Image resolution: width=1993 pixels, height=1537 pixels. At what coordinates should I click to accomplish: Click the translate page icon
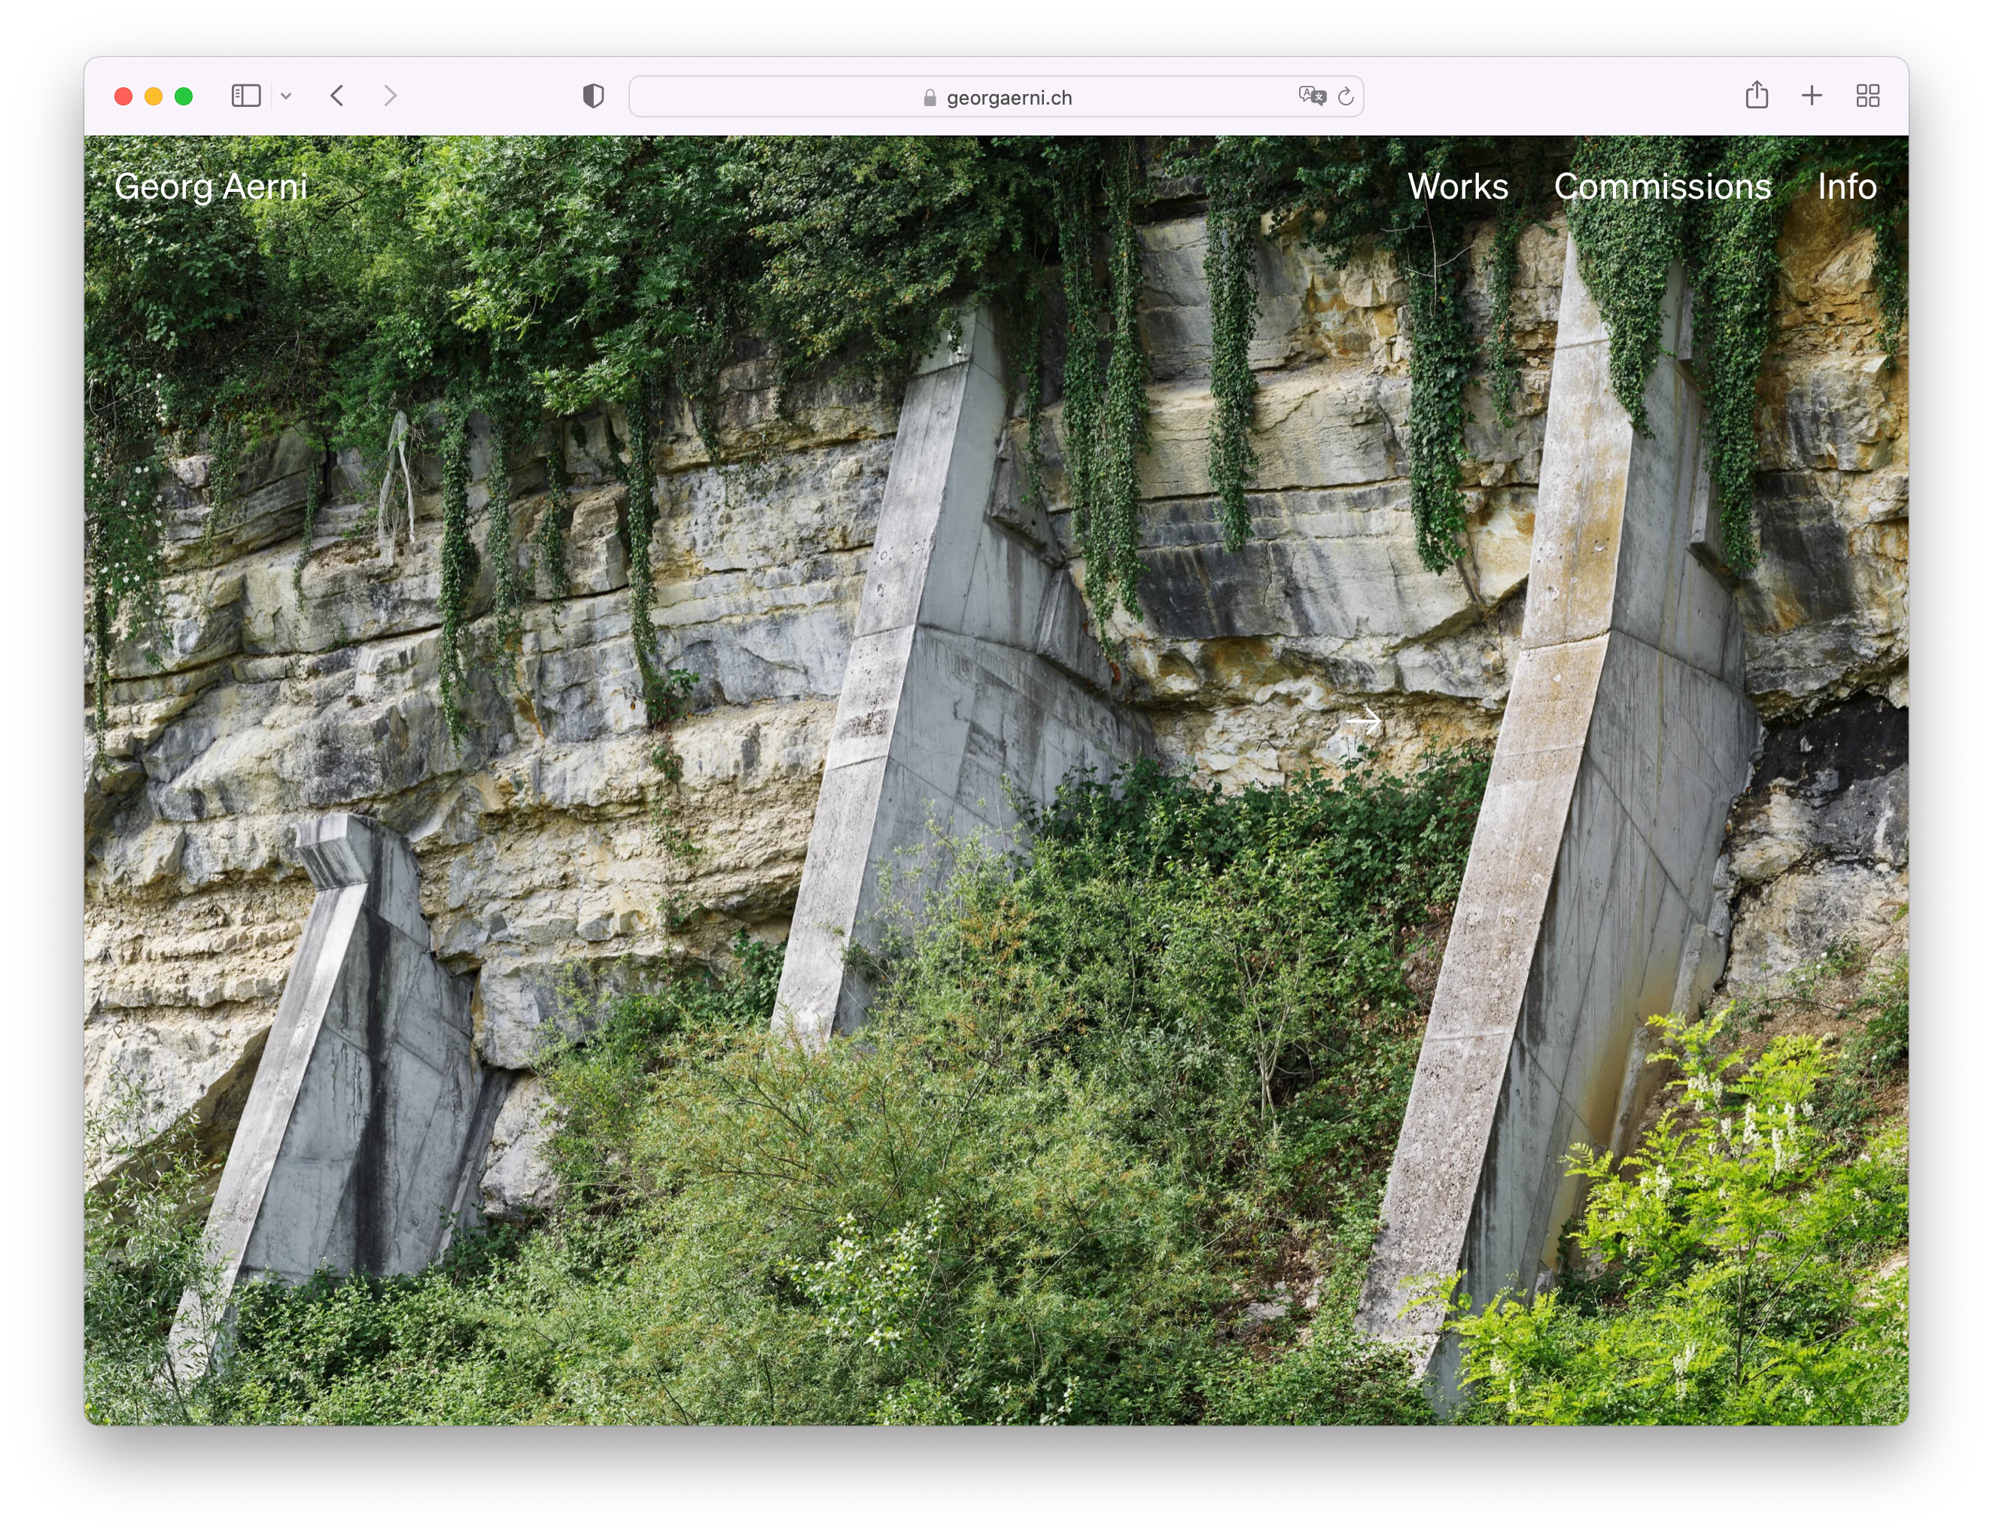1311,96
